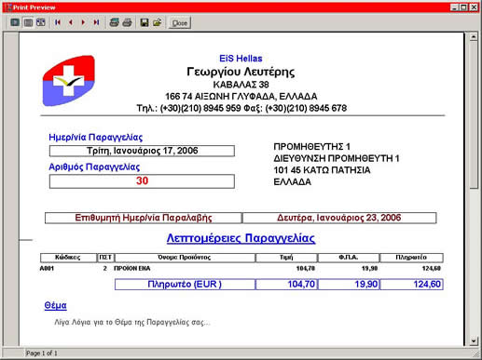The width and height of the screenshot is (482, 360).
Task: Click row price '104,70' in A001 row
Action: pos(306,269)
